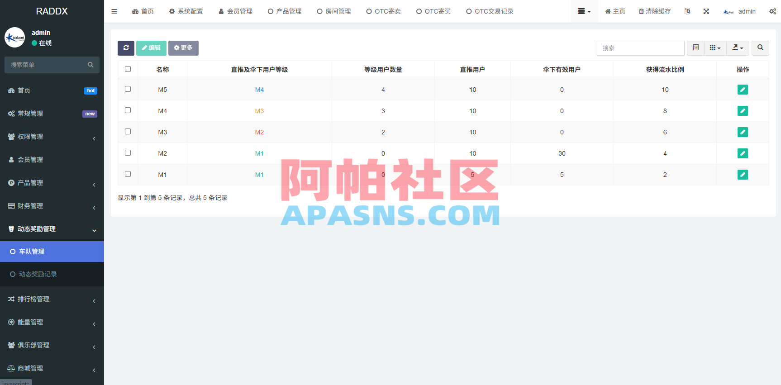Open the 房间管理 top tab
Screen dimensions: 781x385
(334, 11)
